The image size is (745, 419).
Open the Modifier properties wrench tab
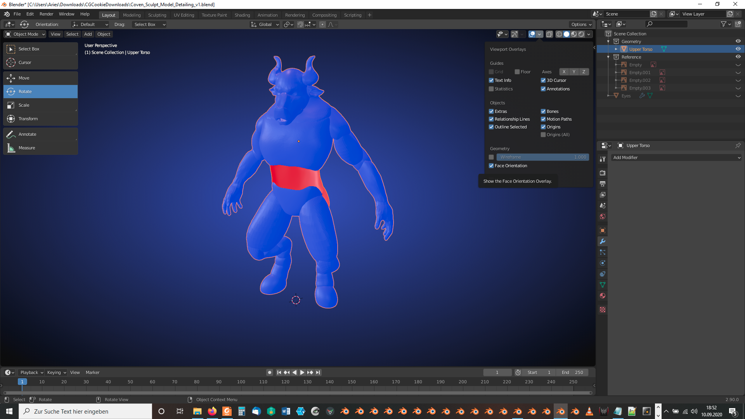pos(602,241)
